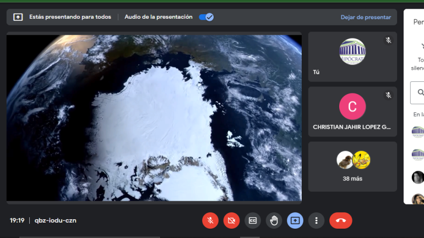Toggle the presentation audio switch off
The image size is (424, 238).
[206, 17]
